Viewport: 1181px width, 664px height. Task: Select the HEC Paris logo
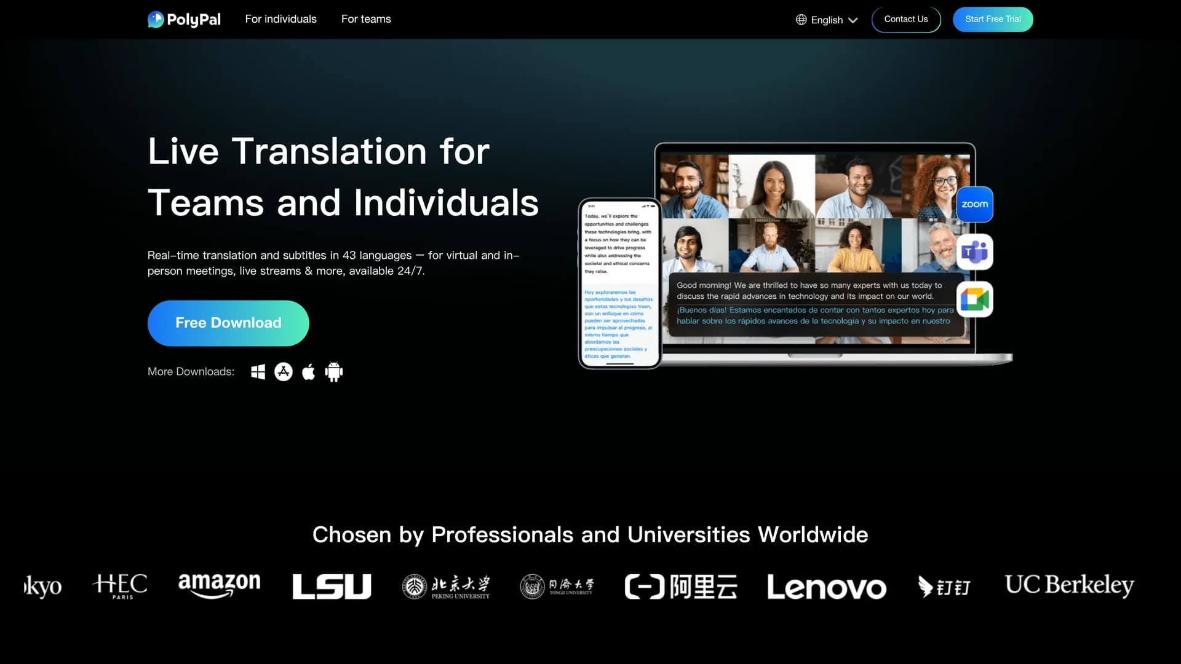pyautogui.click(x=120, y=586)
